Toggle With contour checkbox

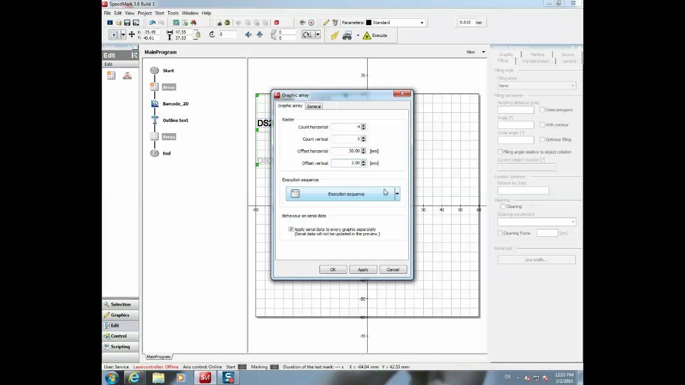[x=542, y=125]
